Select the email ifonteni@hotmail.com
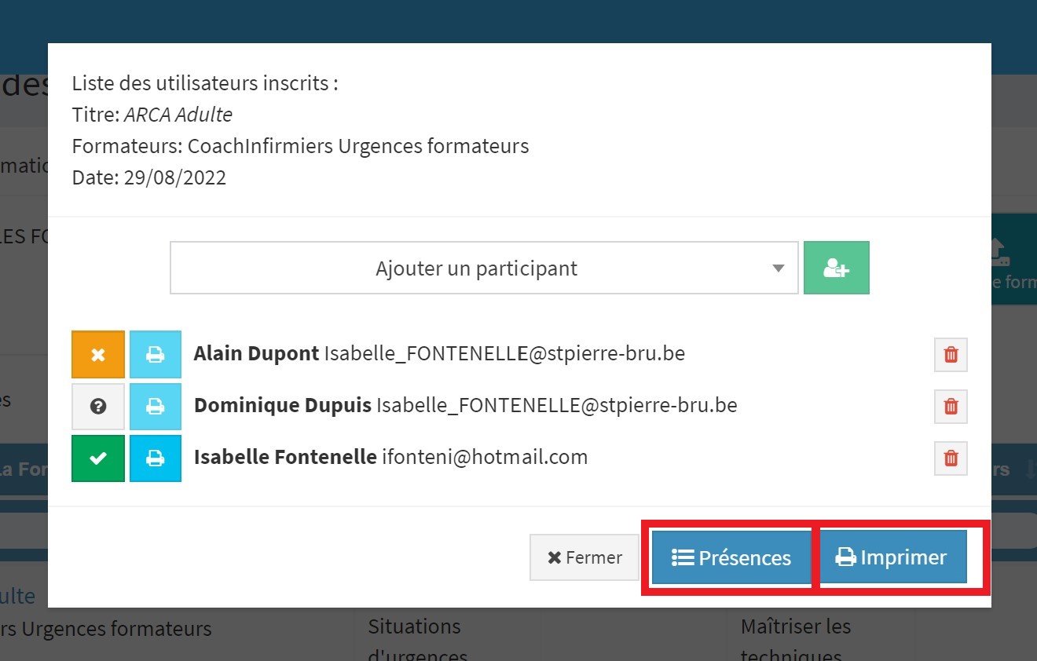This screenshot has height=661, width=1037. 485,457
